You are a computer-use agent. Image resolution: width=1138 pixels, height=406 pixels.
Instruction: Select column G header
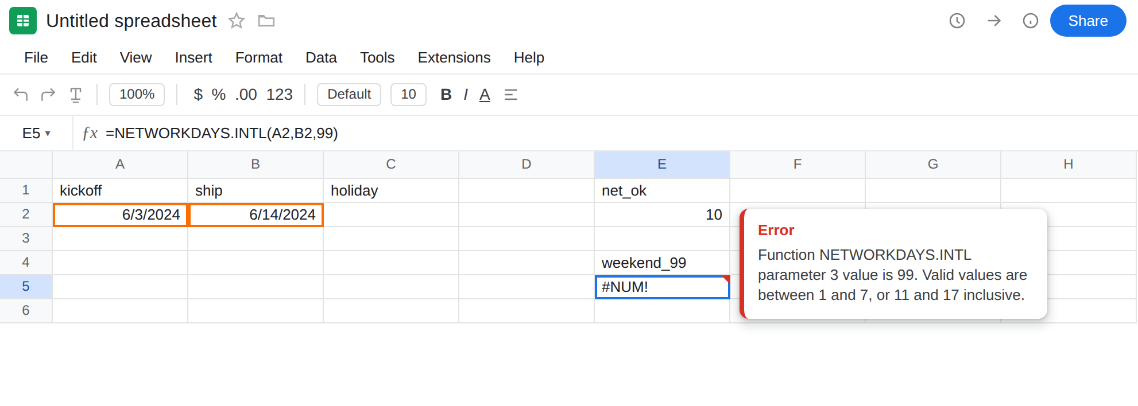pos(933,164)
